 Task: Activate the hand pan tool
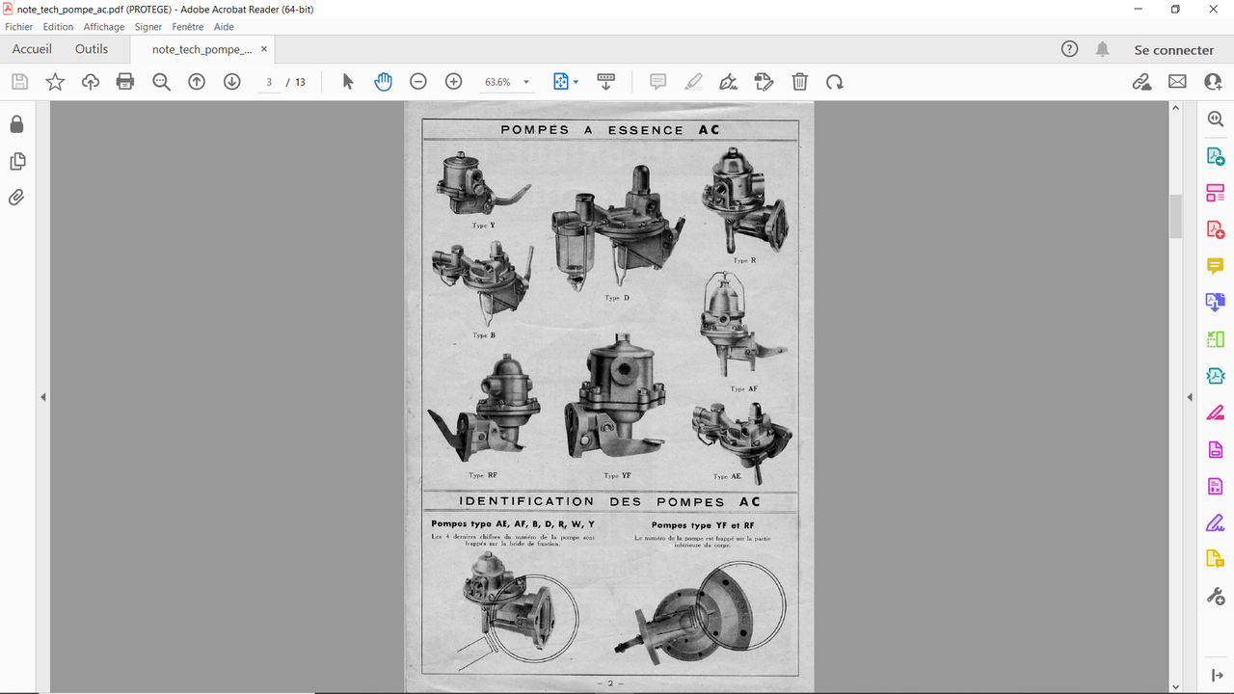[x=383, y=82]
